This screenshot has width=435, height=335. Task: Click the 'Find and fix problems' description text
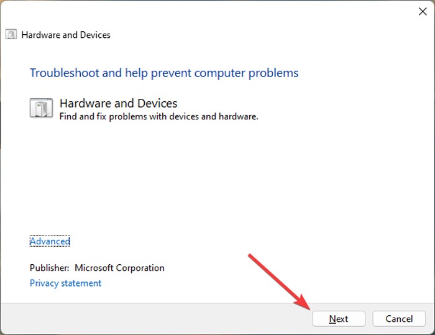(99, 116)
